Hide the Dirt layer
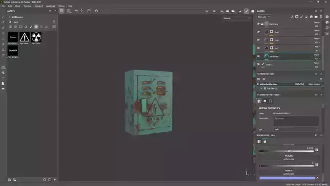The image size is (330, 186). [x=258, y=48]
